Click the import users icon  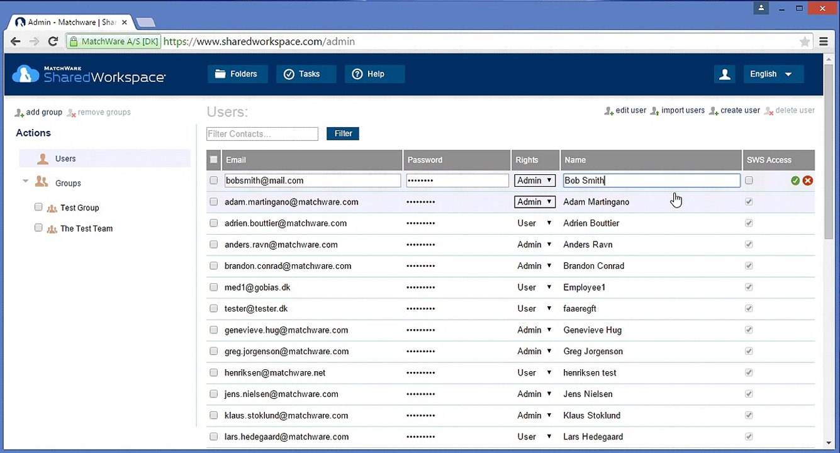click(x=655, y=111)
